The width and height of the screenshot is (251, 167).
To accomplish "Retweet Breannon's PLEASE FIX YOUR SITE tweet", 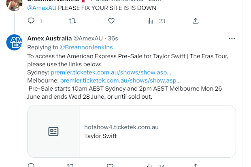I will click(x=72, y=21).
